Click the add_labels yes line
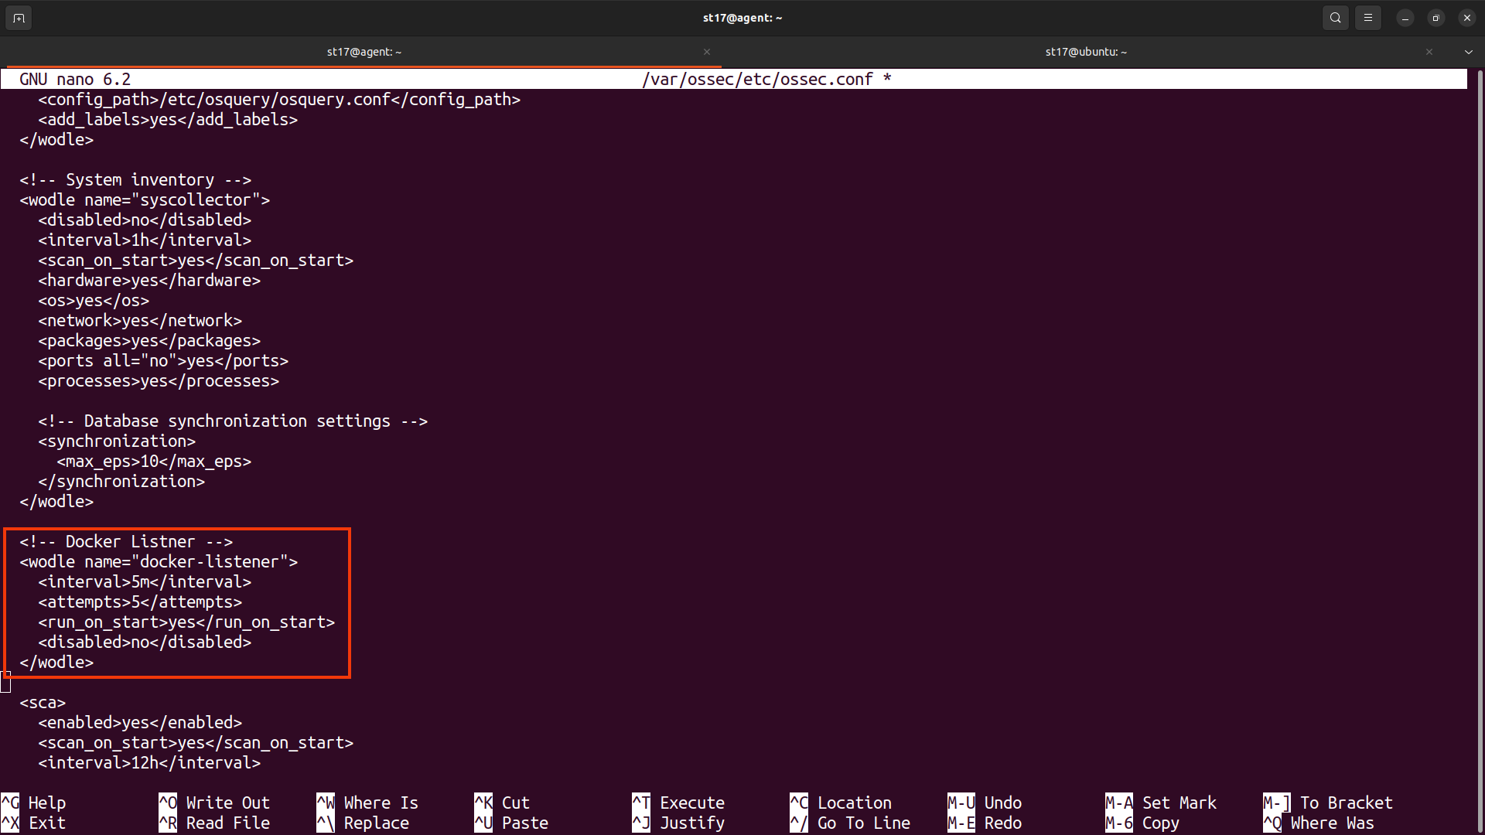Viewport: 1485px width, 835px height. [x=168, y=120]
